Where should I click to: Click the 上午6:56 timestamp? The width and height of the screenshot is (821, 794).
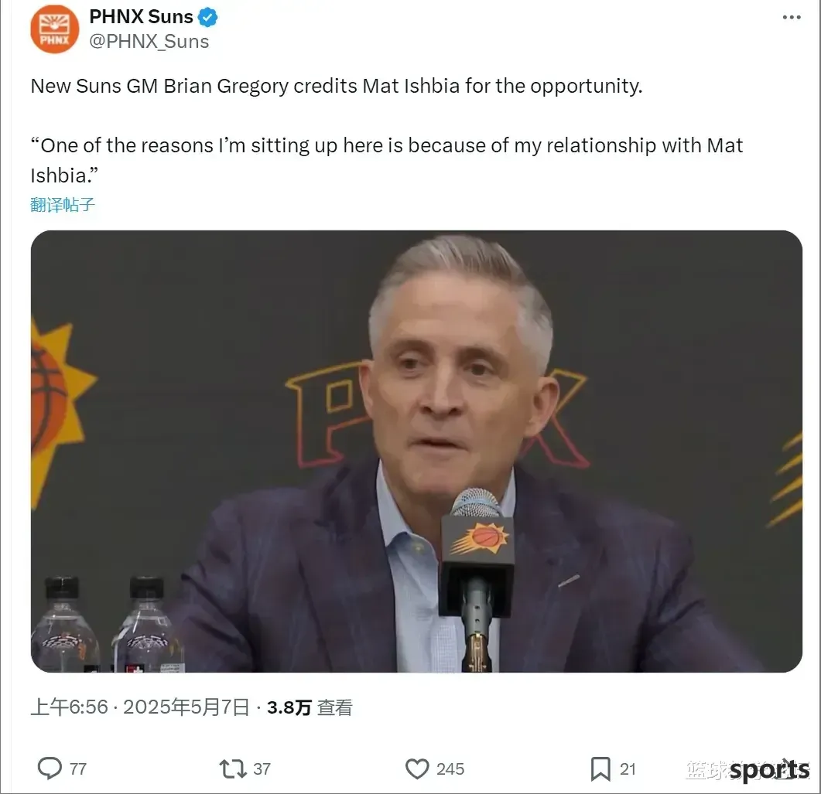point(69,707)
